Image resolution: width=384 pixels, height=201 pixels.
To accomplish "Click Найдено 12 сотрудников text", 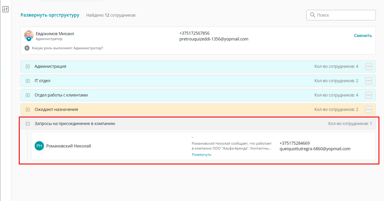I will click(x=111, y=15).
